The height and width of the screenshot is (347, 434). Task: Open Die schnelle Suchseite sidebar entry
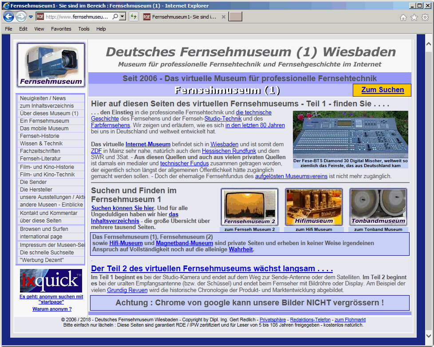pos(51,253)
